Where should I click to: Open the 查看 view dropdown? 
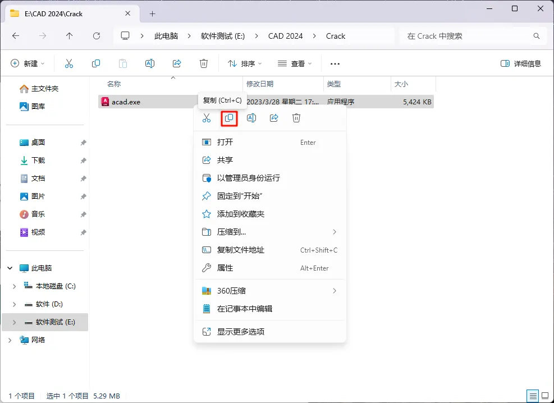(295, 63)
